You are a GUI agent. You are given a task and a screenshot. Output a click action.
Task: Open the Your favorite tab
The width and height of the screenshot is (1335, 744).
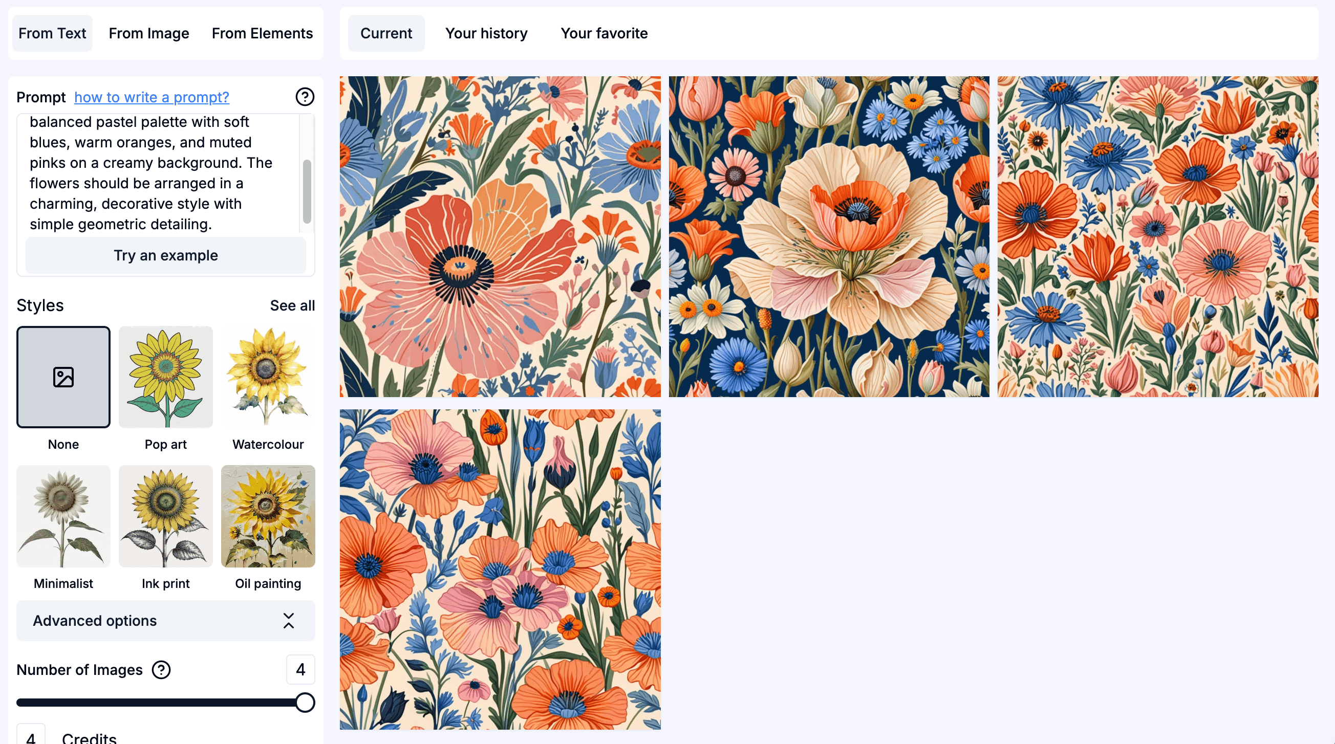coord(604,33)
